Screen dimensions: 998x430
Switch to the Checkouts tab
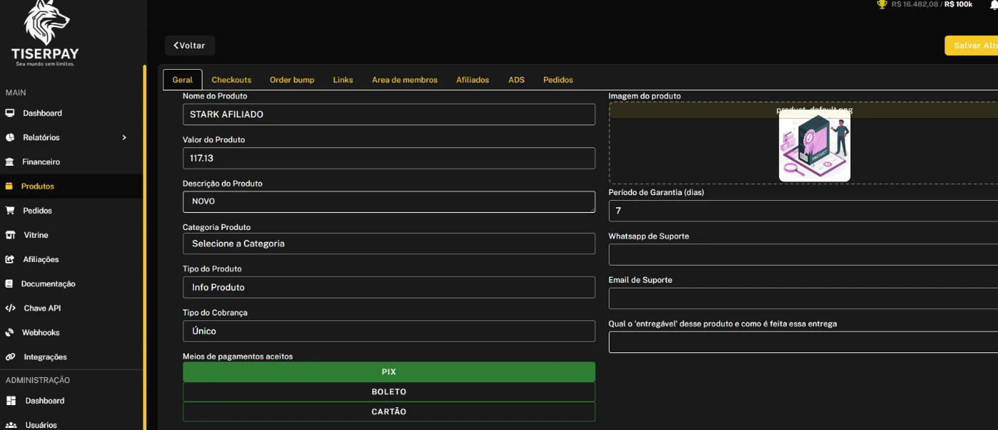(x=231, y=80)
